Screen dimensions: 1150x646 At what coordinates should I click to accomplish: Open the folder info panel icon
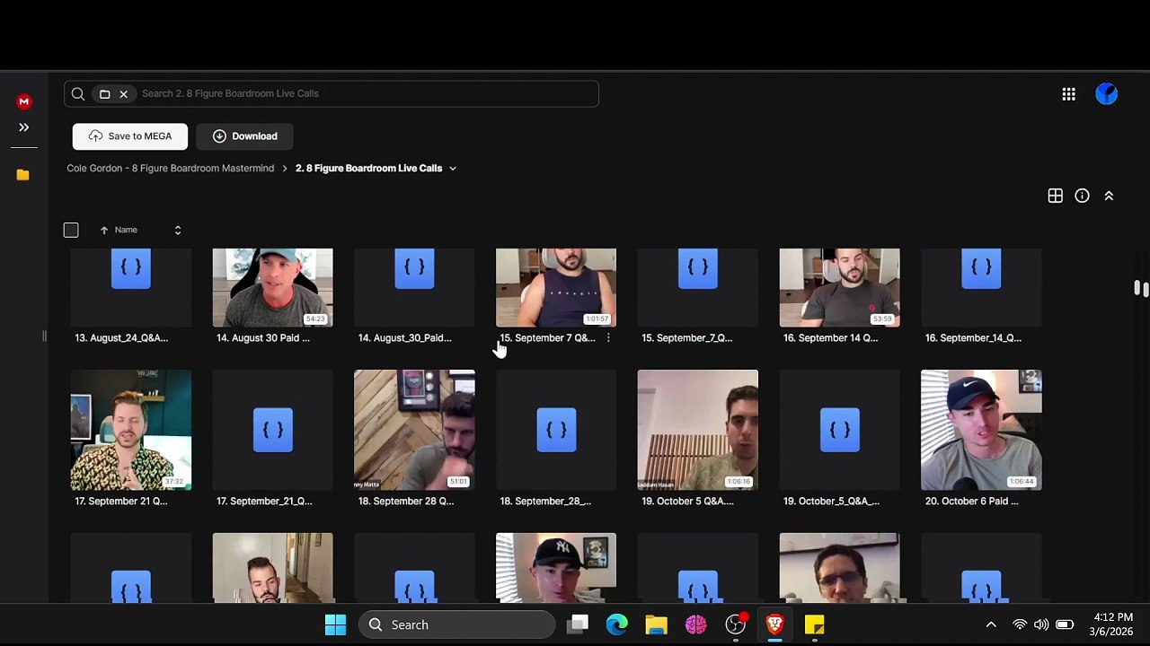point(1082,196)
